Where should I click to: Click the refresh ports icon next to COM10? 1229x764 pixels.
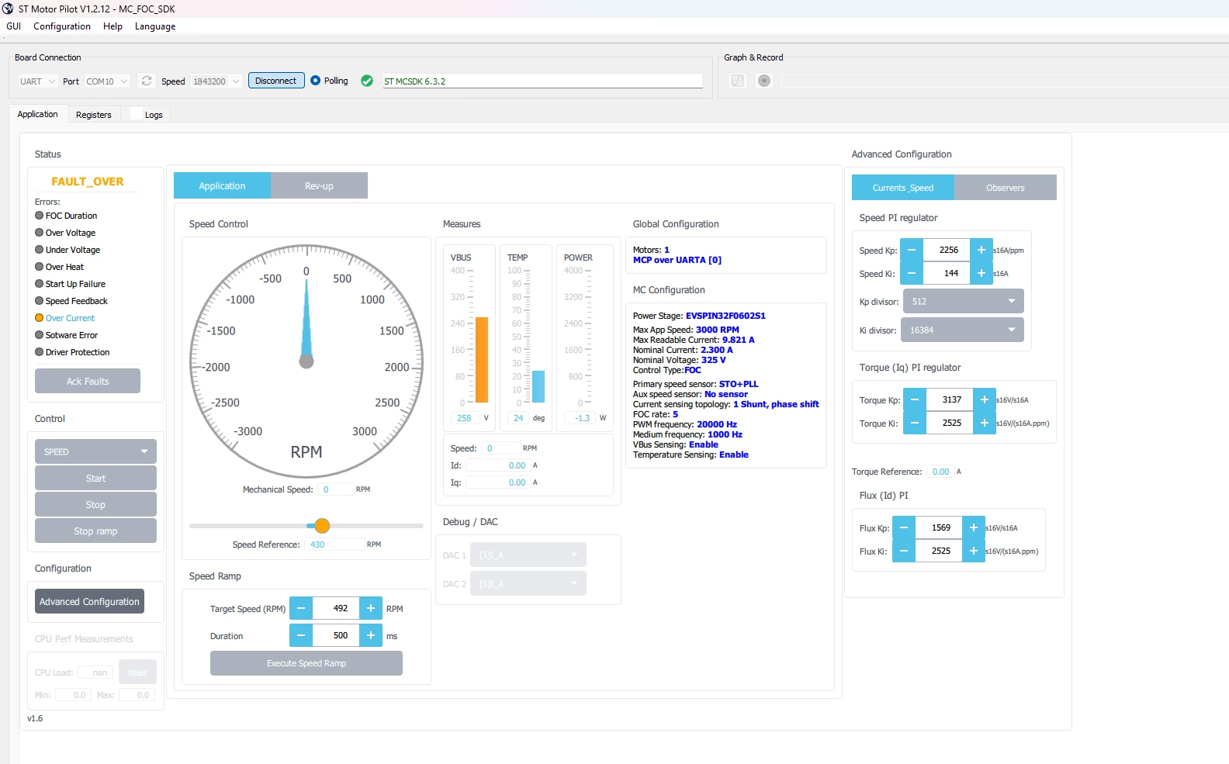point(146,81)
